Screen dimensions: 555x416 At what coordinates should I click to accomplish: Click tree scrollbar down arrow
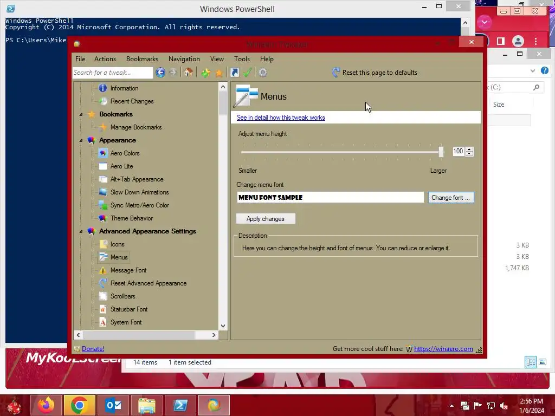pos(223,326)
